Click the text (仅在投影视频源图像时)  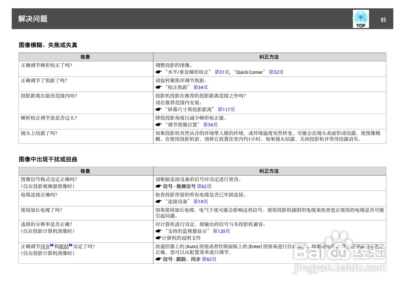48,186
